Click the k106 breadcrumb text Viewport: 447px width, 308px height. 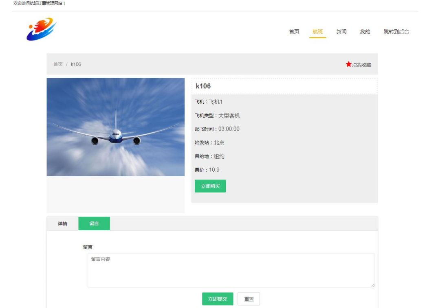(x=76, y=64)
